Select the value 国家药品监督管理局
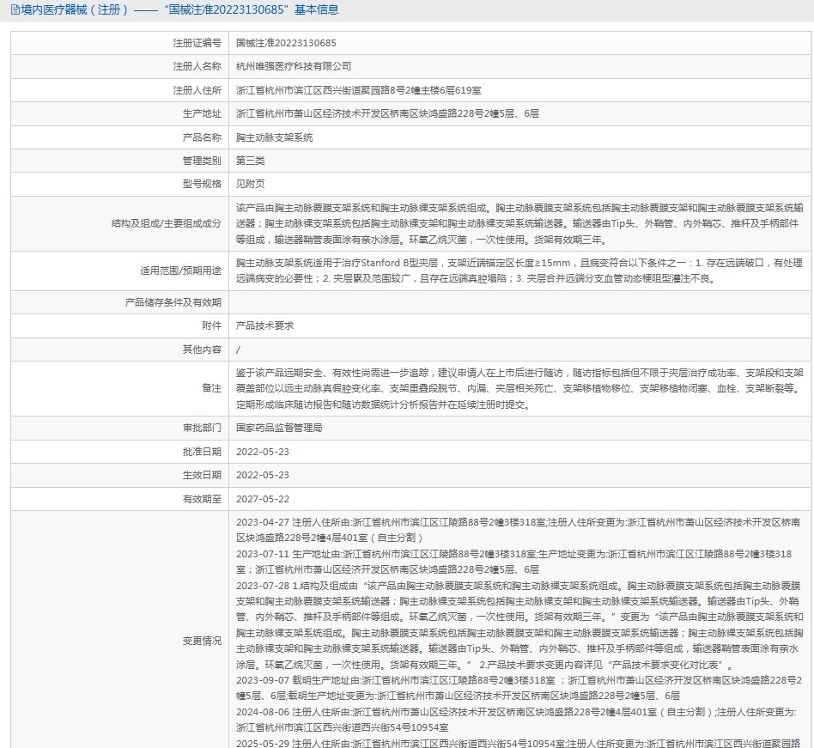This screenshot has height=748, width=814. (279, 428)
